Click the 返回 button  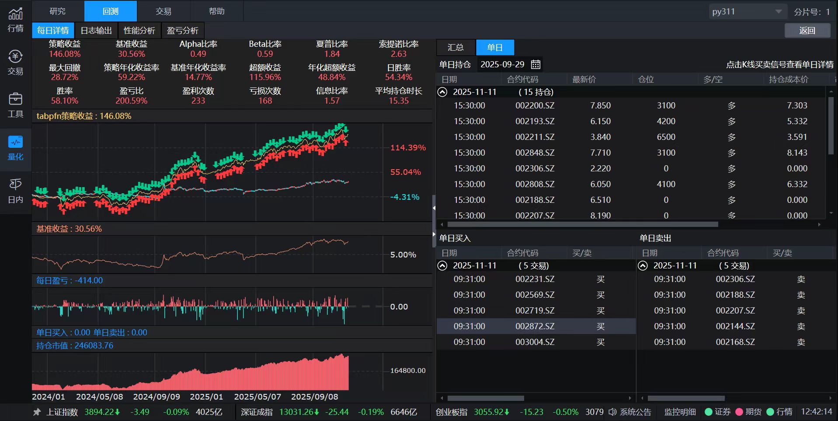807,31
